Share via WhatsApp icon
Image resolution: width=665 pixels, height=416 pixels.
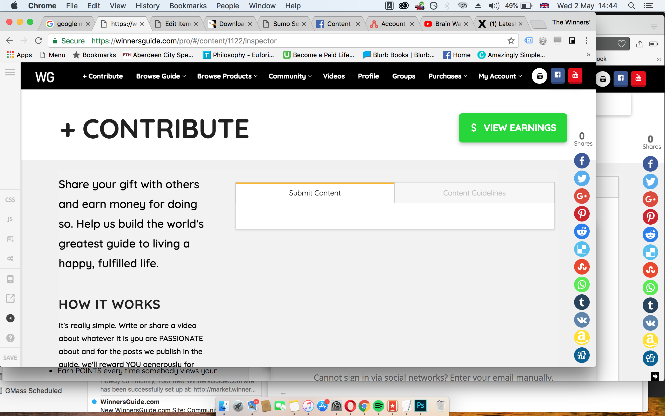point(581,284)
